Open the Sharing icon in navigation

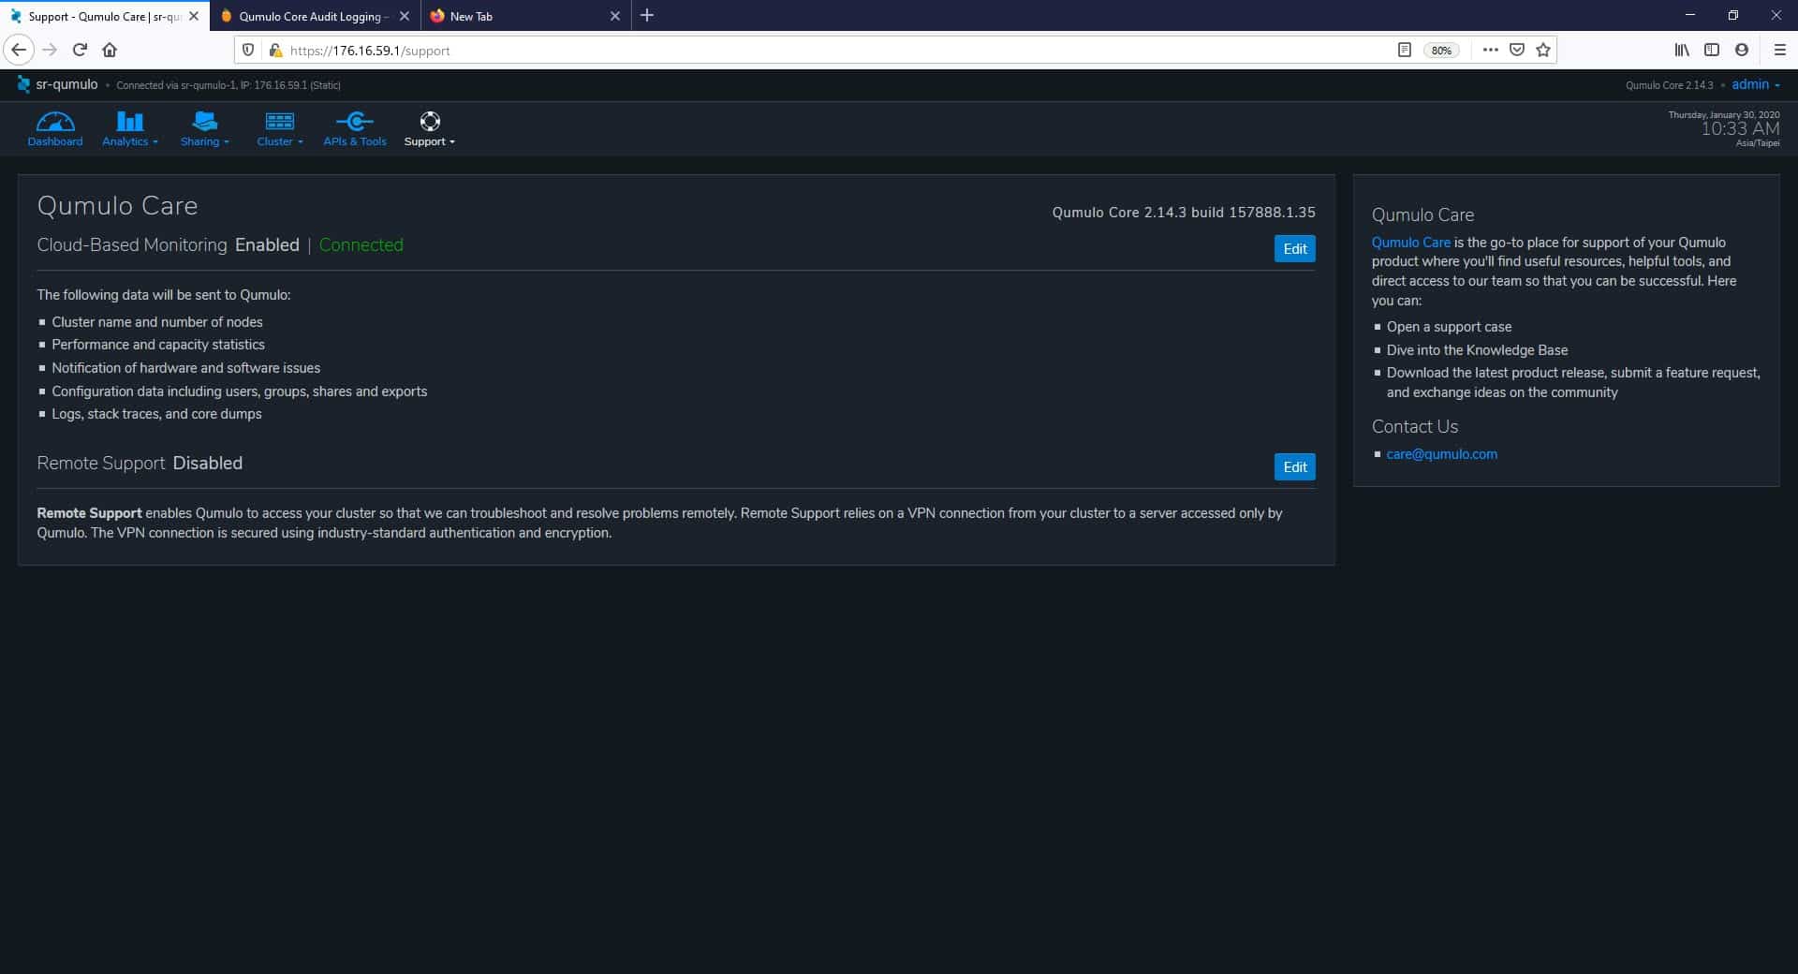point(204,122)
